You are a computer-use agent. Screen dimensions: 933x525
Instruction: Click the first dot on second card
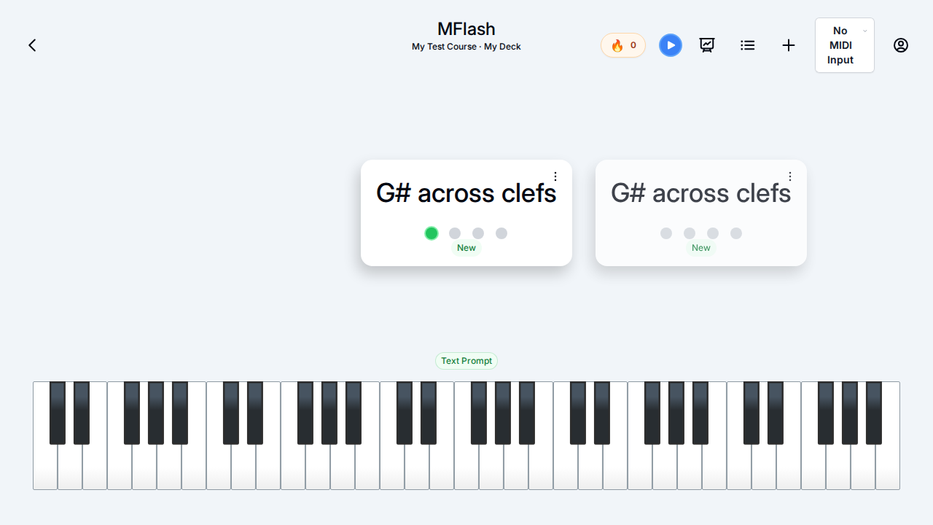point(666,233)
